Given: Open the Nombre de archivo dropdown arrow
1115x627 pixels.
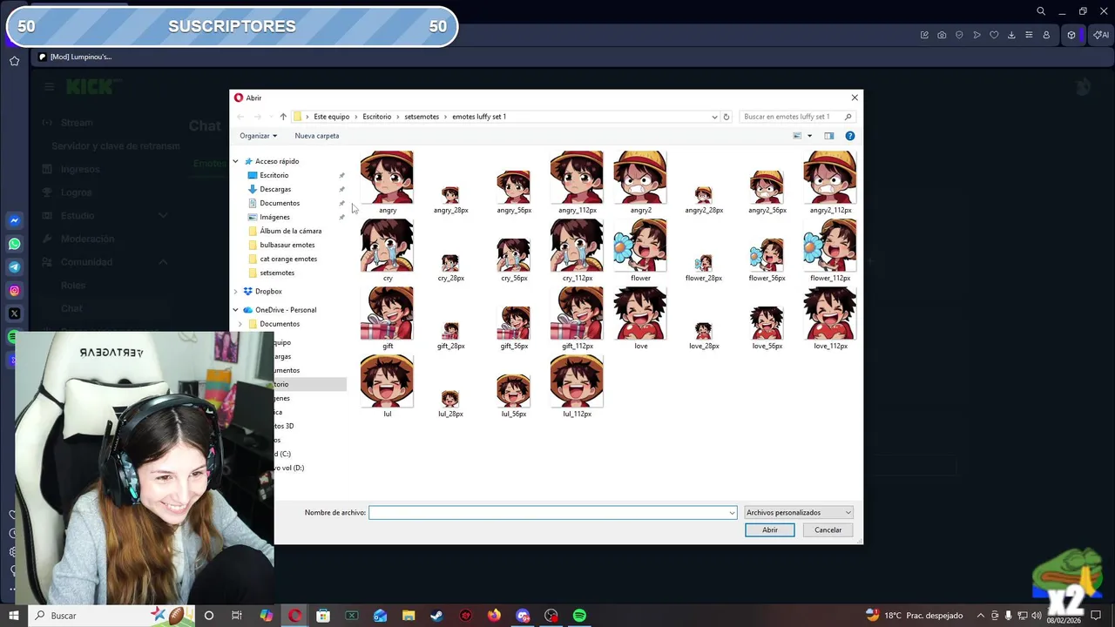Looking at the screenshot, I should coord(732,513).
